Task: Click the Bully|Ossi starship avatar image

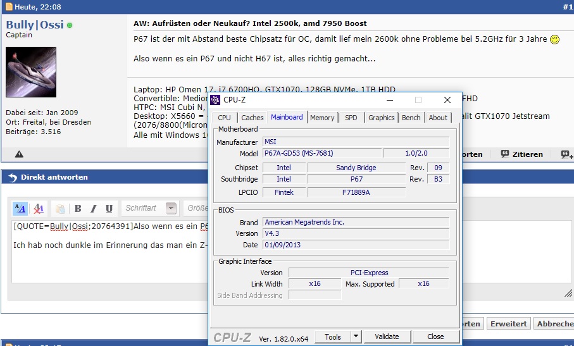Action: pos(31,72)
